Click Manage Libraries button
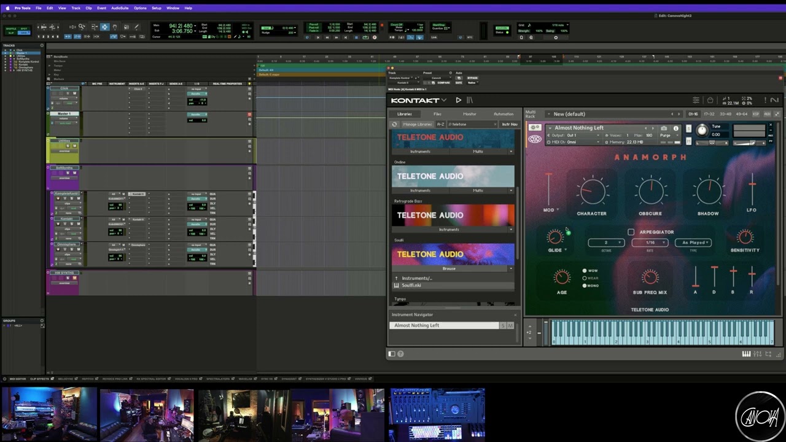Viewport: 786px width, 442px height. click(x=417, y=124)
